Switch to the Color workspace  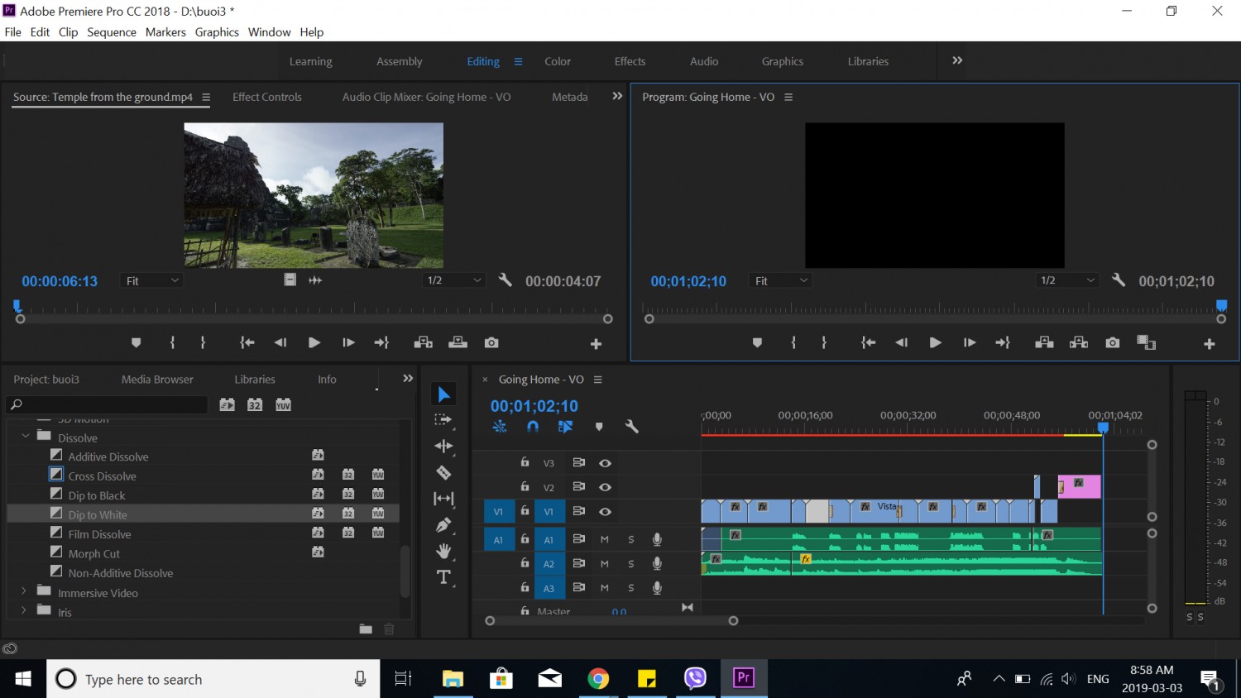(x=558, y=61)
